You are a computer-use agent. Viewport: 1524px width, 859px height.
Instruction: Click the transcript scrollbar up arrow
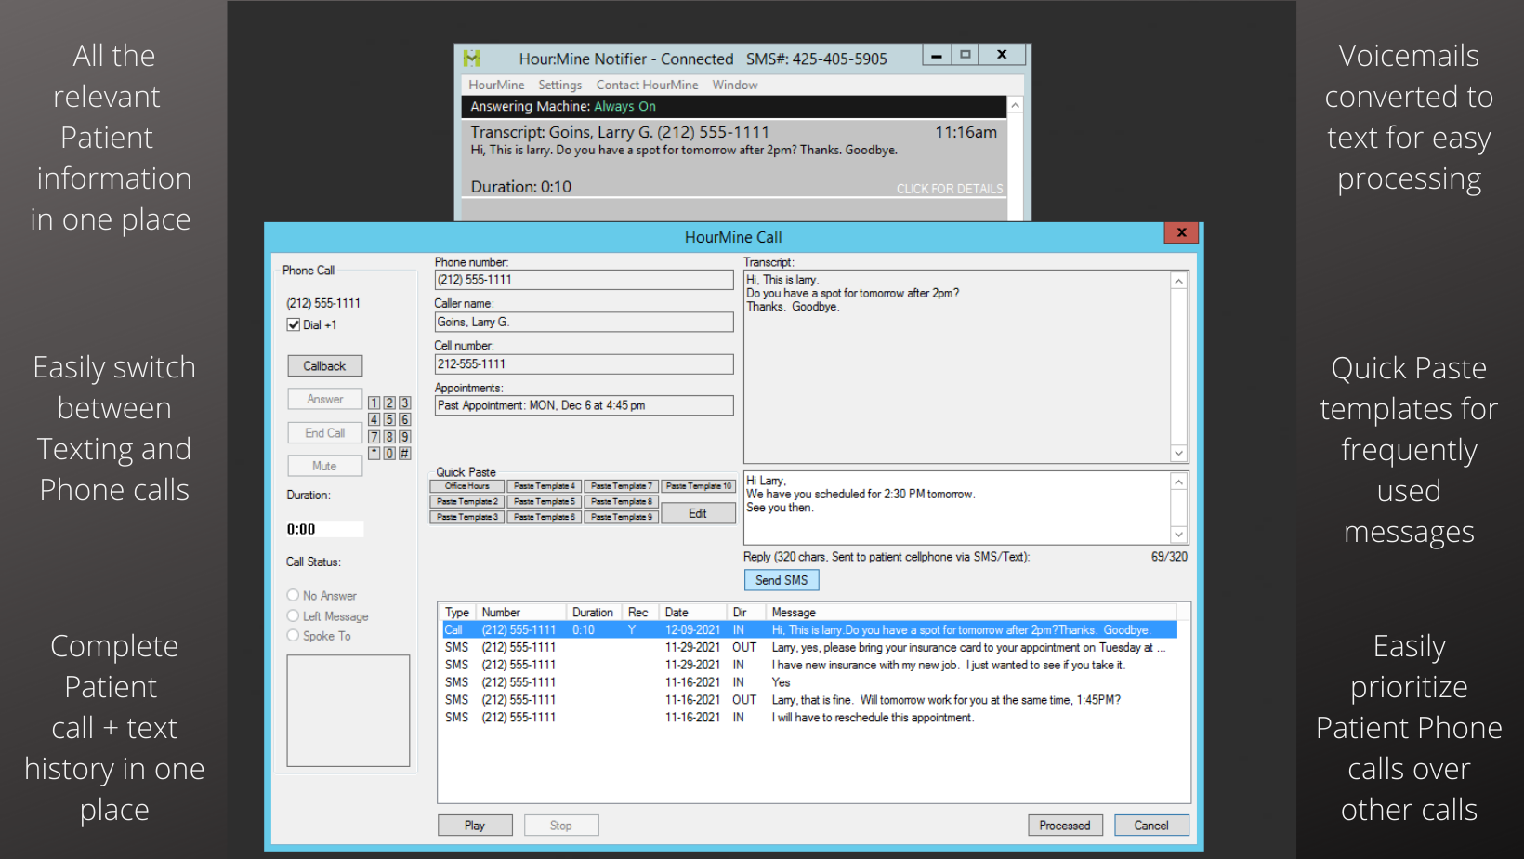point(1178,281)
